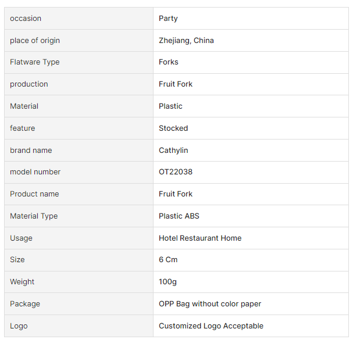Select the "production" row label
Viewport: 353px width, 343px height.
29,84
